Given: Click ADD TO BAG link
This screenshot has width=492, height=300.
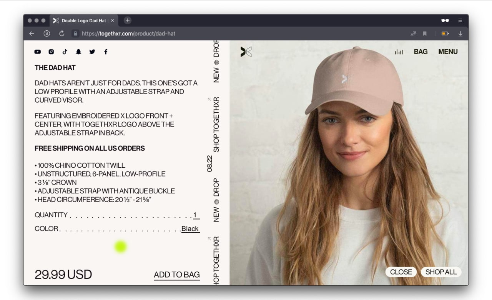Looking at the screenshot, I should coord(177,275).
